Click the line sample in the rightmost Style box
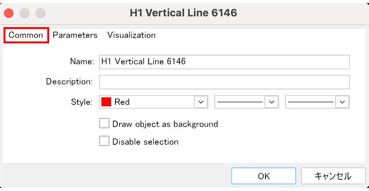 pyautogui.click(x=311, y=102)
